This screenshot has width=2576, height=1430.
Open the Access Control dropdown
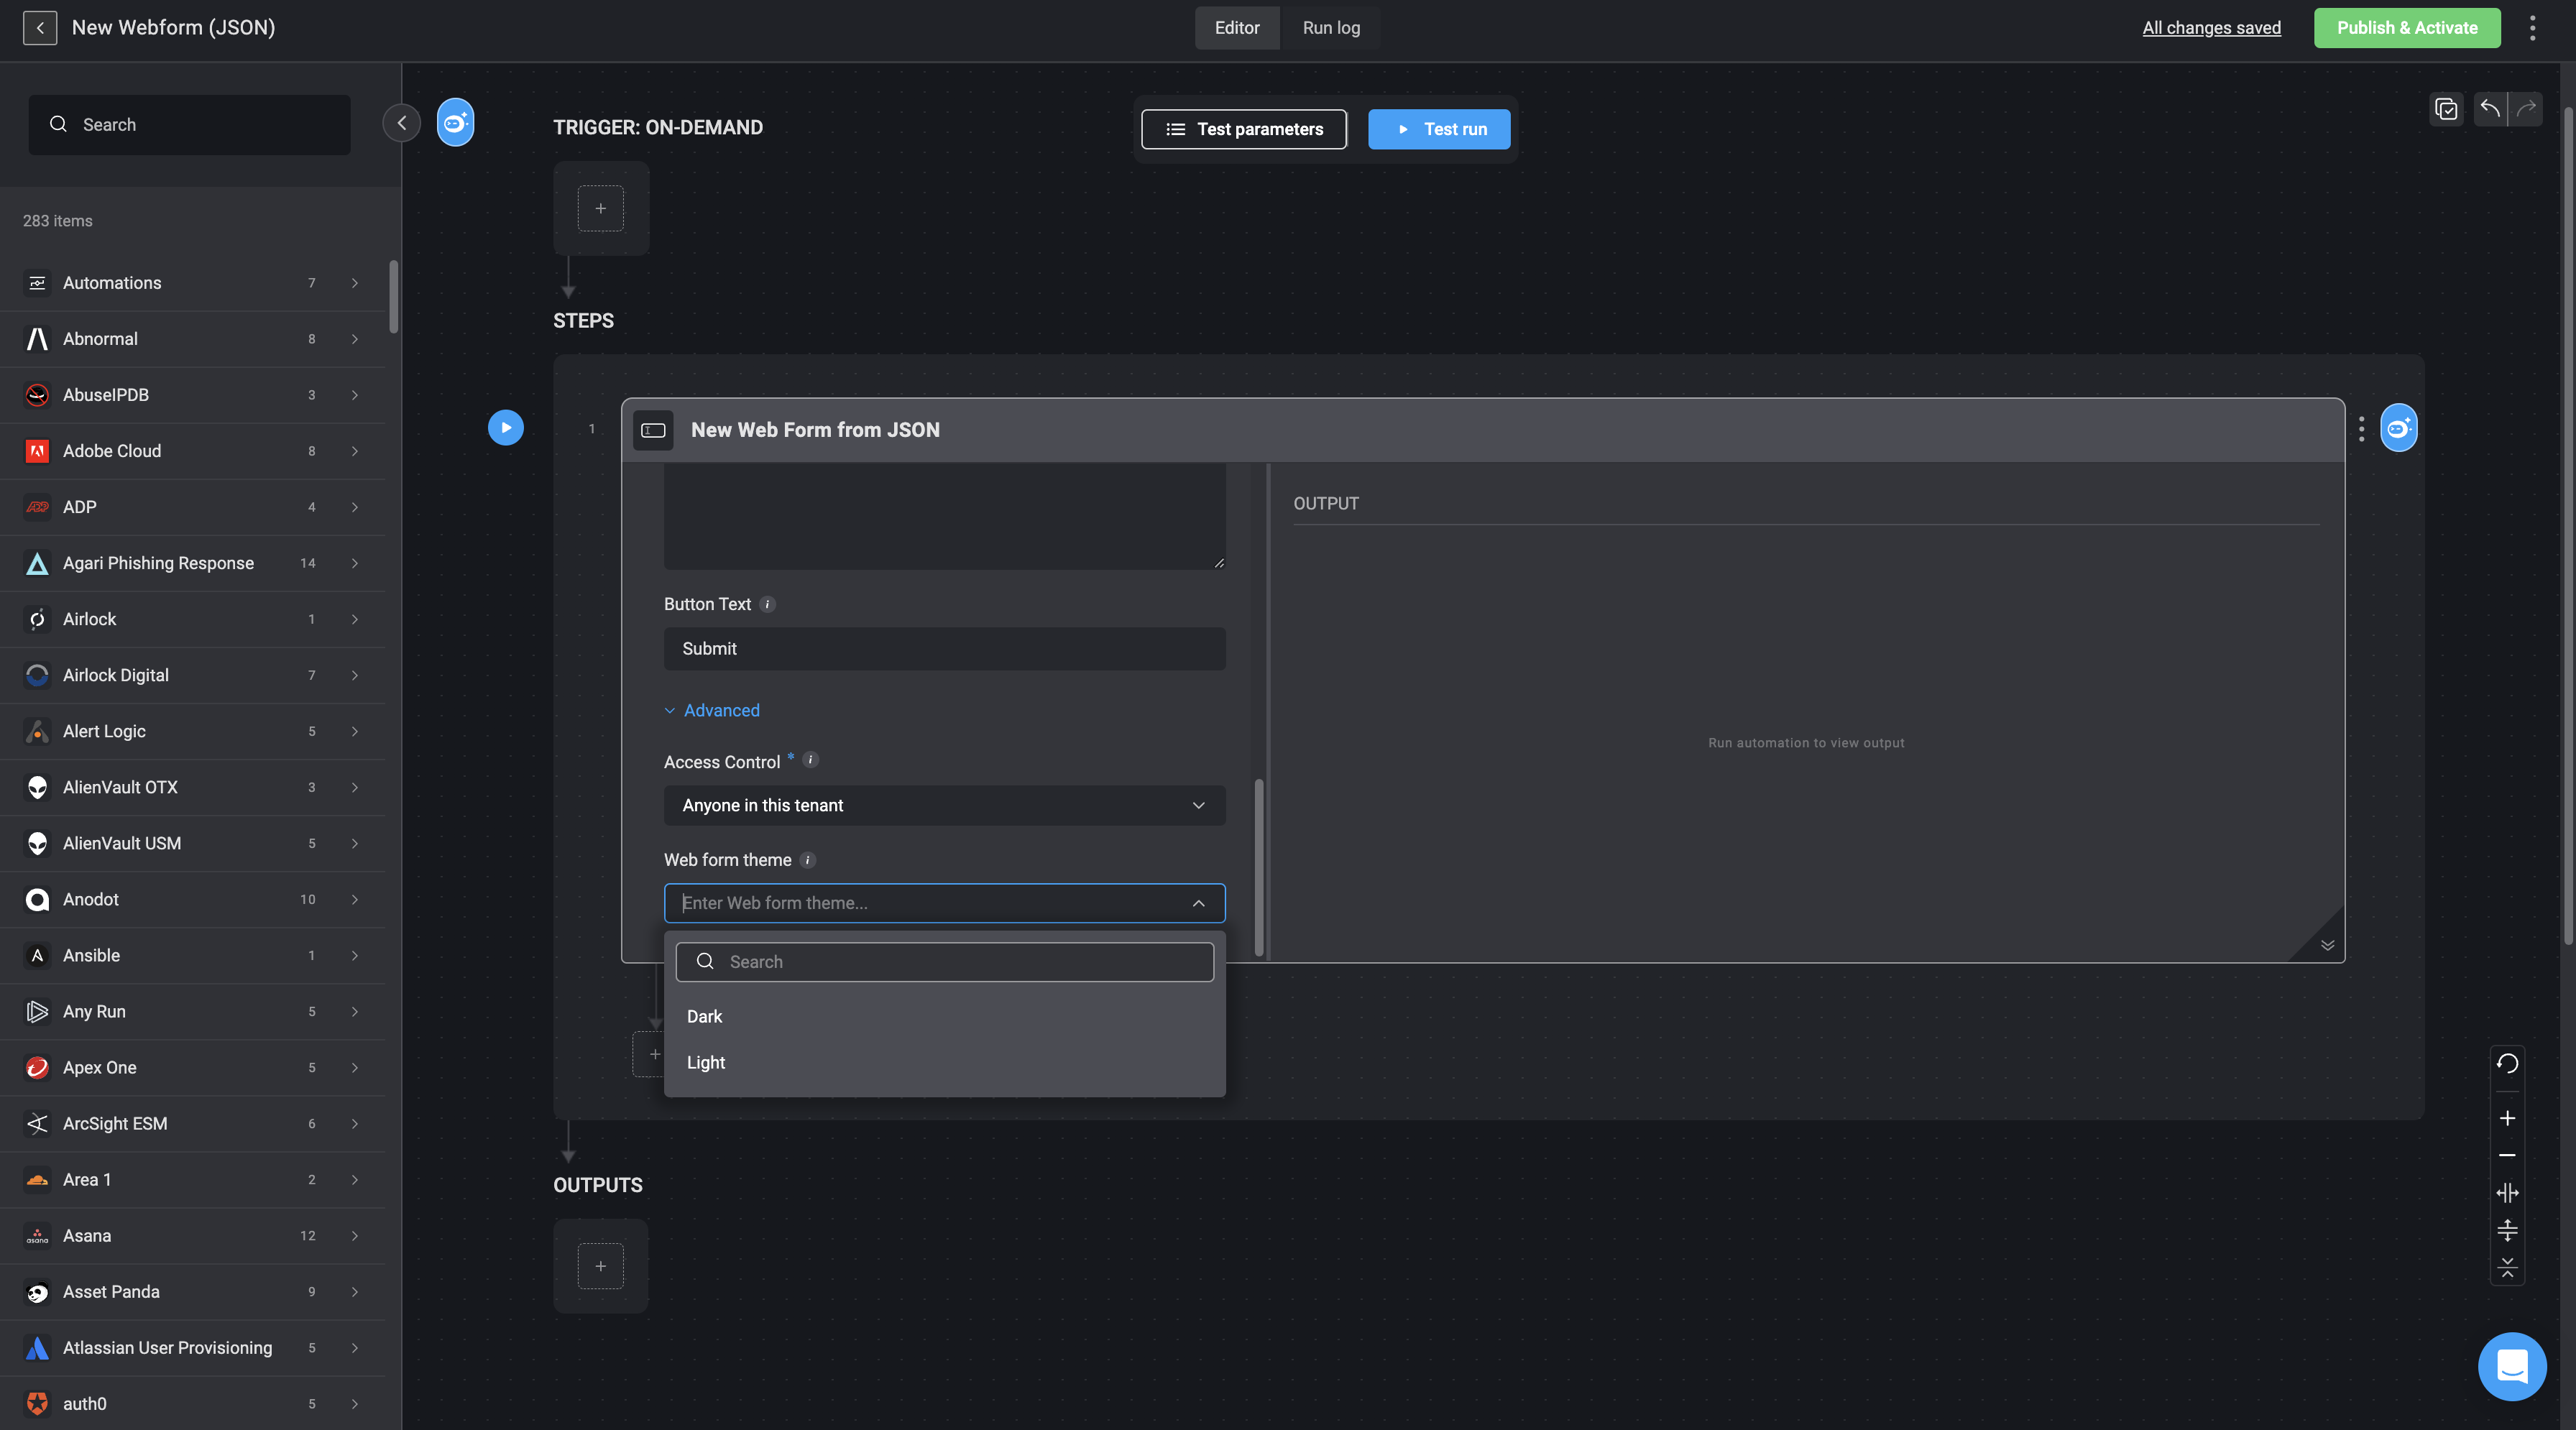click(x=944, y=805)
